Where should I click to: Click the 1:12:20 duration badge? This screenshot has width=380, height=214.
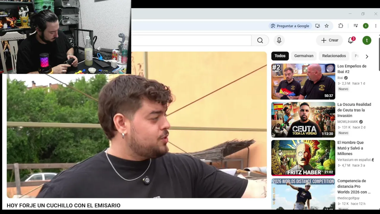pyautogui.click(x=327, y=134)
